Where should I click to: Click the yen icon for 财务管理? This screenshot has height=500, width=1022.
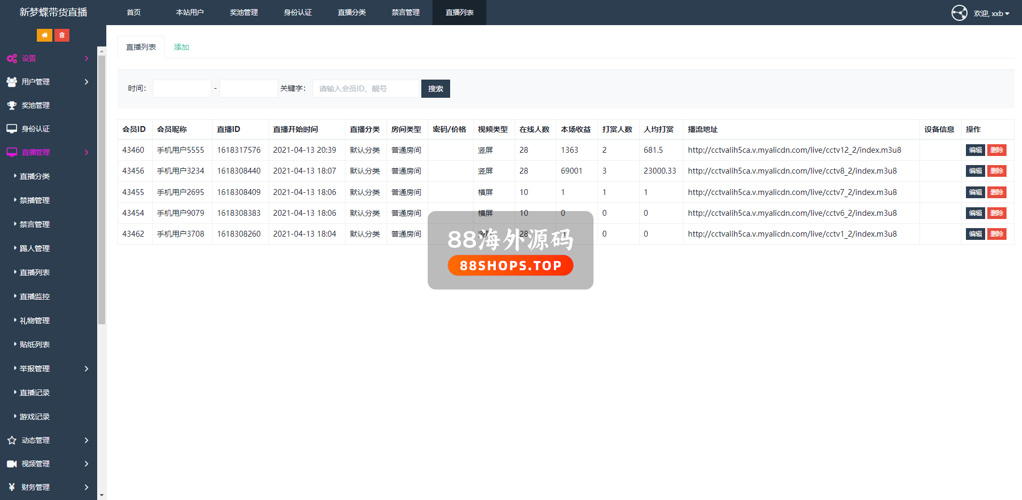click(x=12, y=487)
